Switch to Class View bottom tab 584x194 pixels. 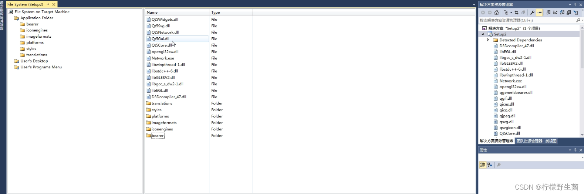point(551,141)
